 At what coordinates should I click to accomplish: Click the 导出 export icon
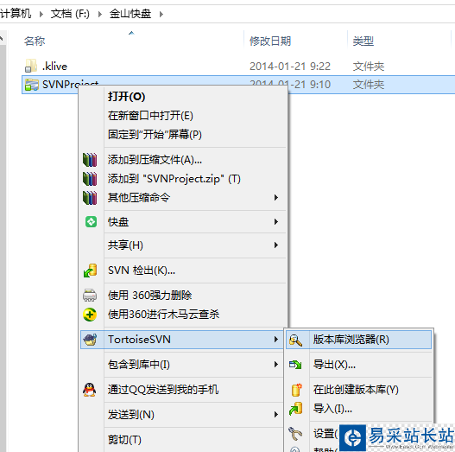(x=295, y=365)
